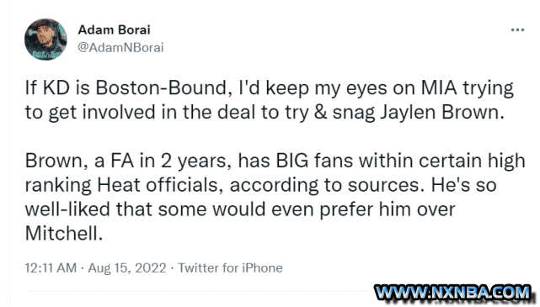The width and height of the screenshot is (540, 307).
Task: Click the words Heat officials
Action: tap(157, 185)
